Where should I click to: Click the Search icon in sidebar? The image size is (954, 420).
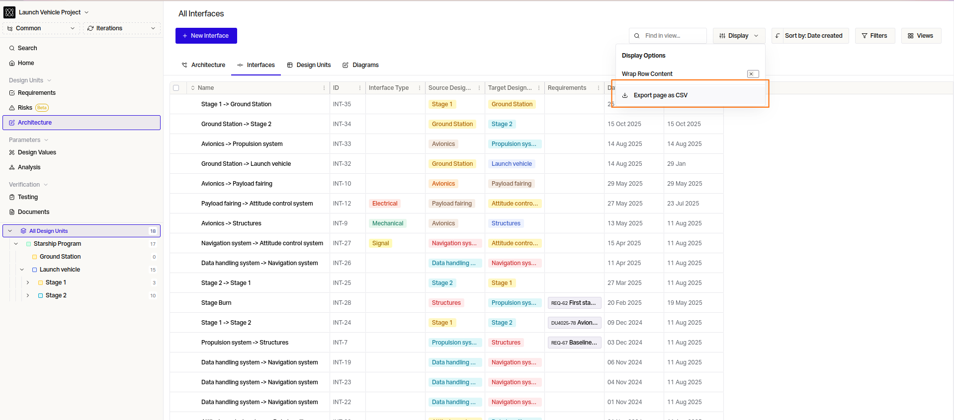pyautogui.click(x=12, y=48)
